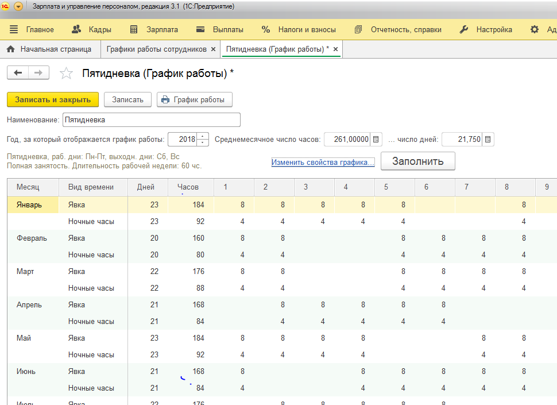Screen dimensions: 557x405
Task: Click the Записать button
Action: [127, 99]
